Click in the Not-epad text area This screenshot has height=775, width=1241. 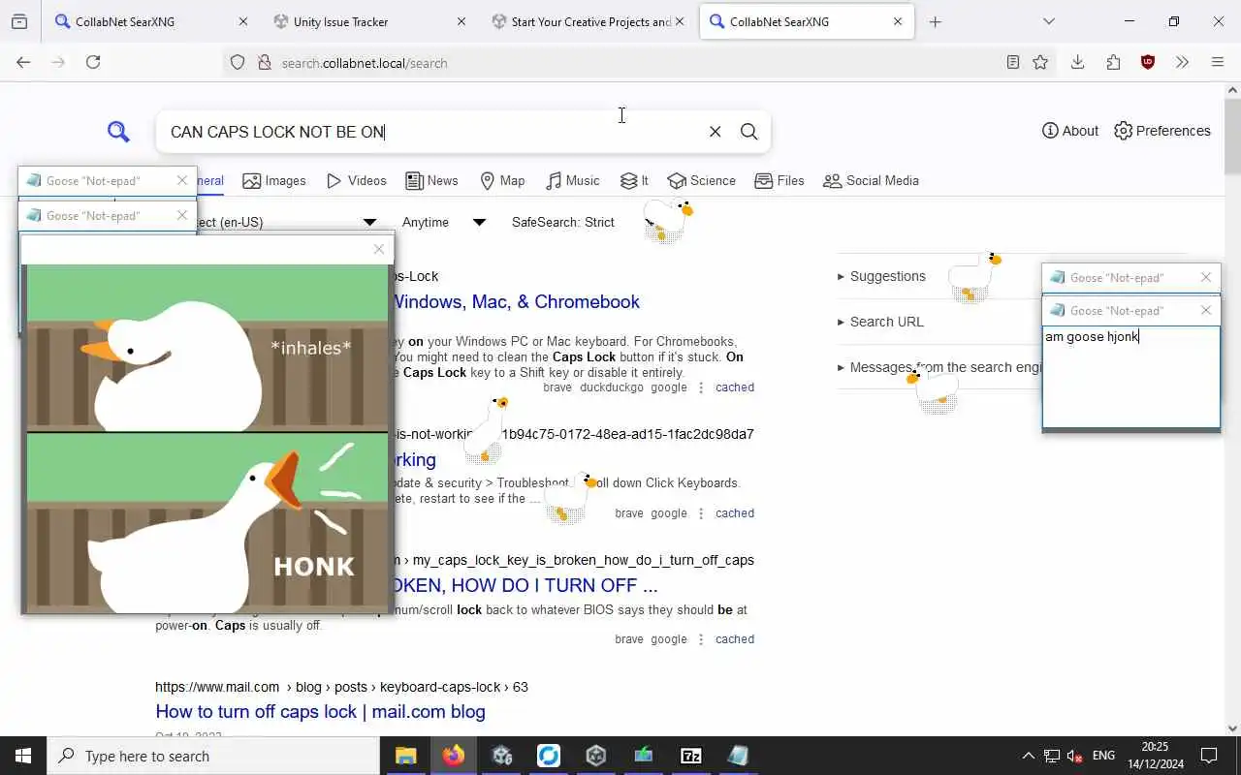tap(1130, 377)
